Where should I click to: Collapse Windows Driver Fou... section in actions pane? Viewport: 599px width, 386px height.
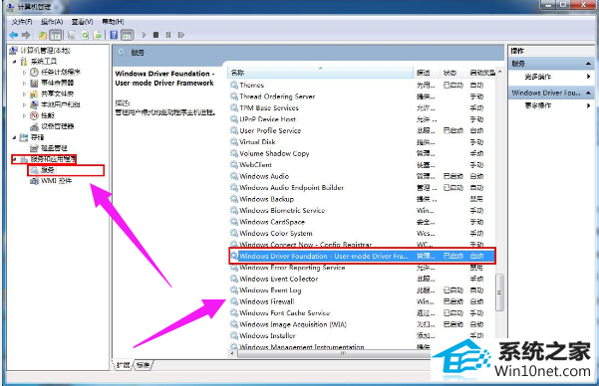click(x=588, y=94)
